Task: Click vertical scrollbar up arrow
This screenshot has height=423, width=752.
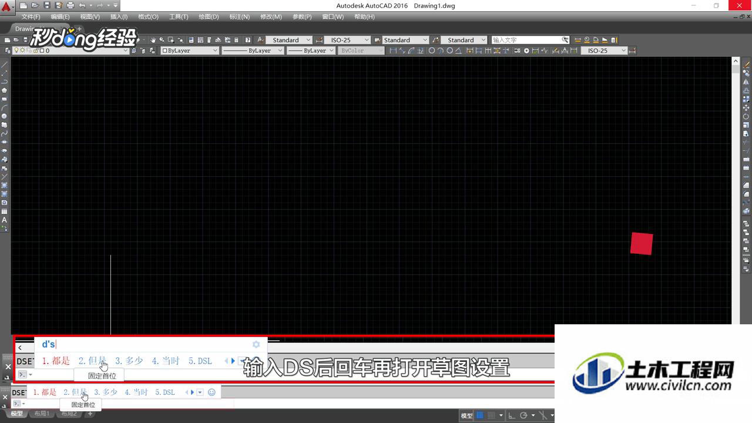Action: tap(736, 61)
